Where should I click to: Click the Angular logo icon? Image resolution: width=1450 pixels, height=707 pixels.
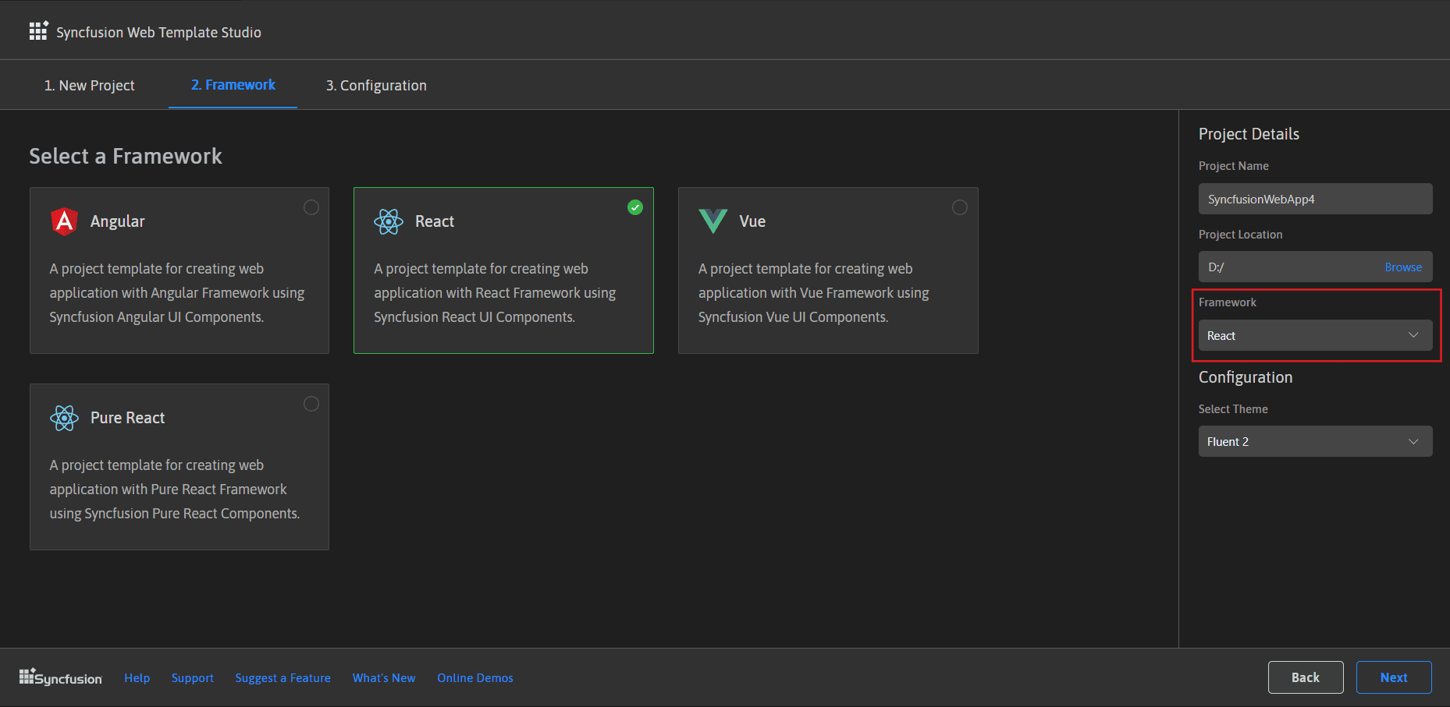coord(64,221)
